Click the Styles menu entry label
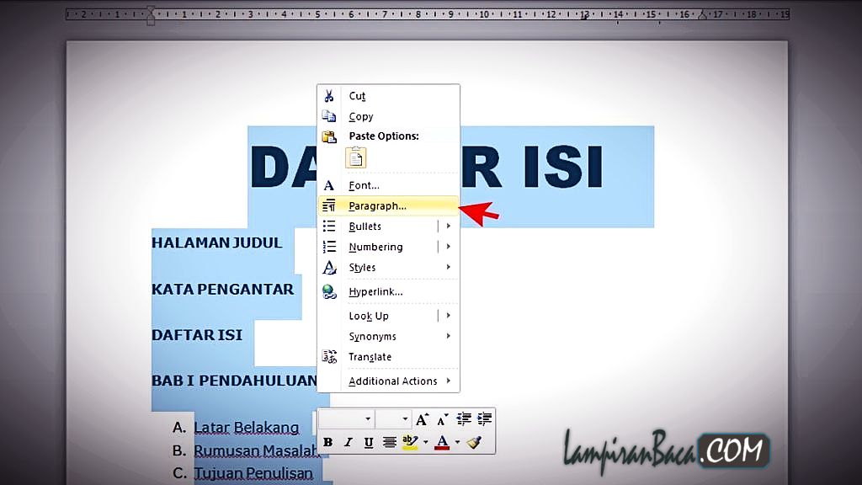862x485 pixels. 362,267
